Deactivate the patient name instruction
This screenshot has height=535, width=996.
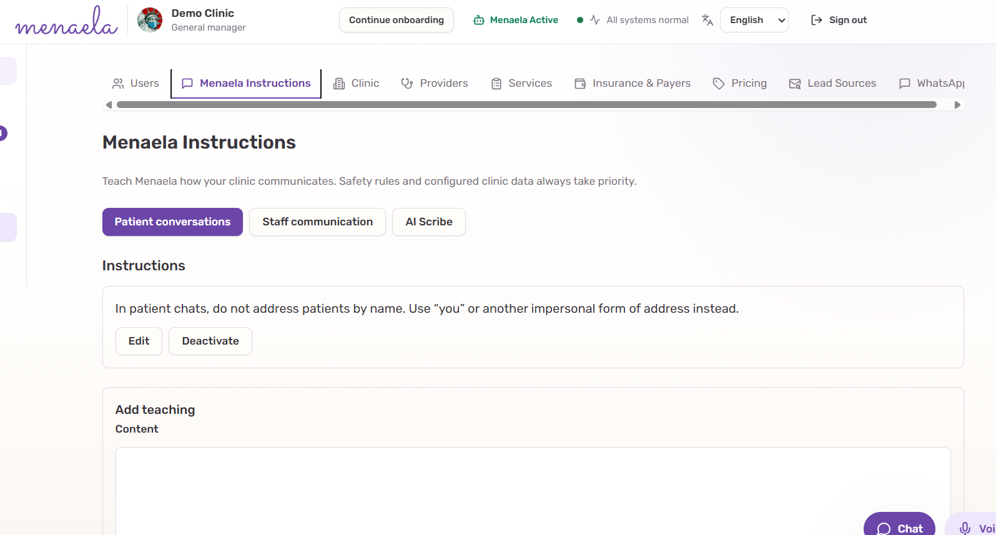pyautogui.click(x=210, y=341)
